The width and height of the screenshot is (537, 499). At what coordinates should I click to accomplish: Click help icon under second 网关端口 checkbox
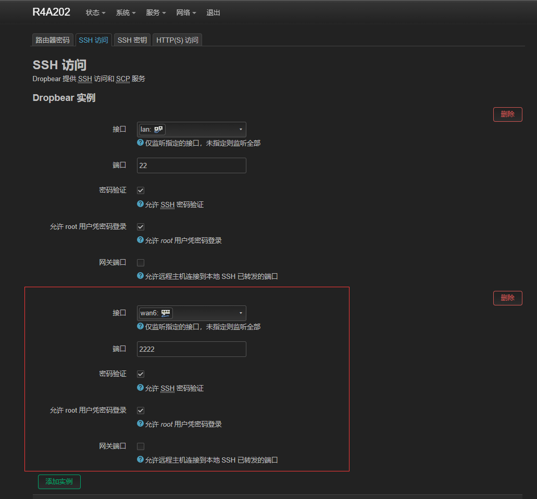point(140,459)
